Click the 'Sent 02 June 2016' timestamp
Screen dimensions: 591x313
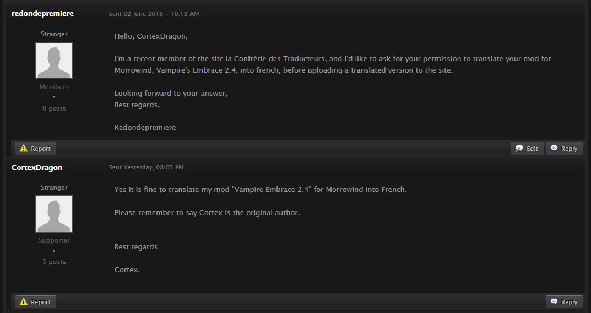(154, 14)
